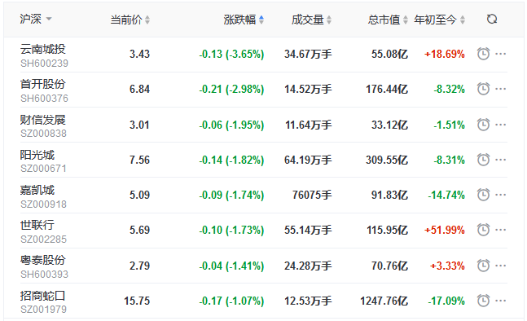The width and height of the screenshot is (527, 321).
Task: Open more options for 嘉凯城 row
Action: click(x=500, y=195)
